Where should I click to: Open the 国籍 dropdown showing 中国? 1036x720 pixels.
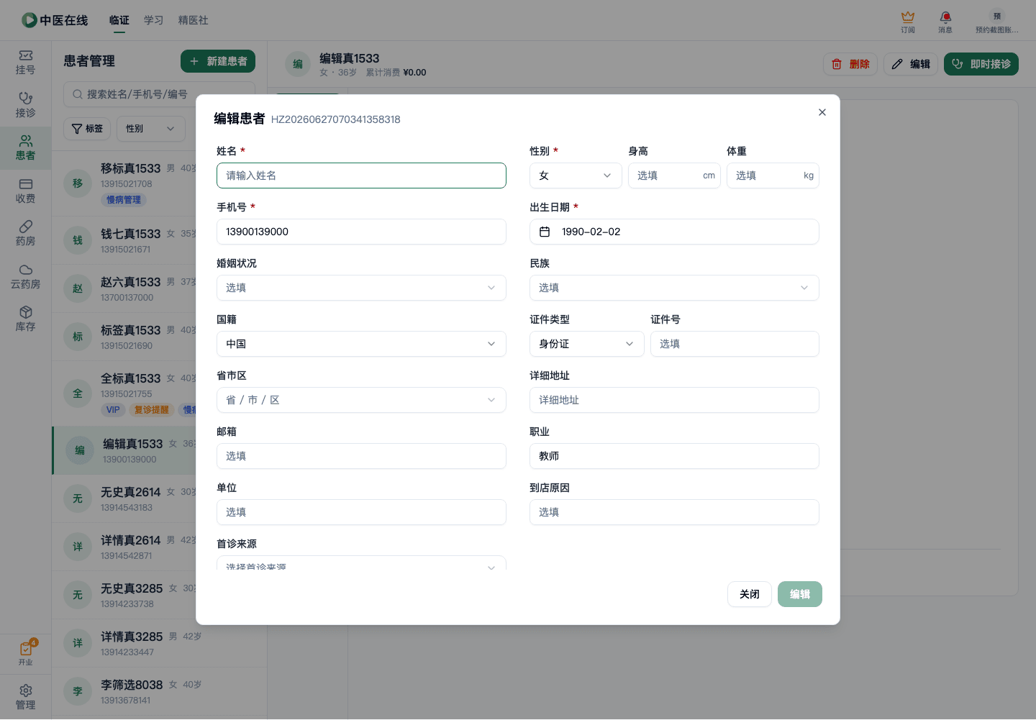pos(361,344)
